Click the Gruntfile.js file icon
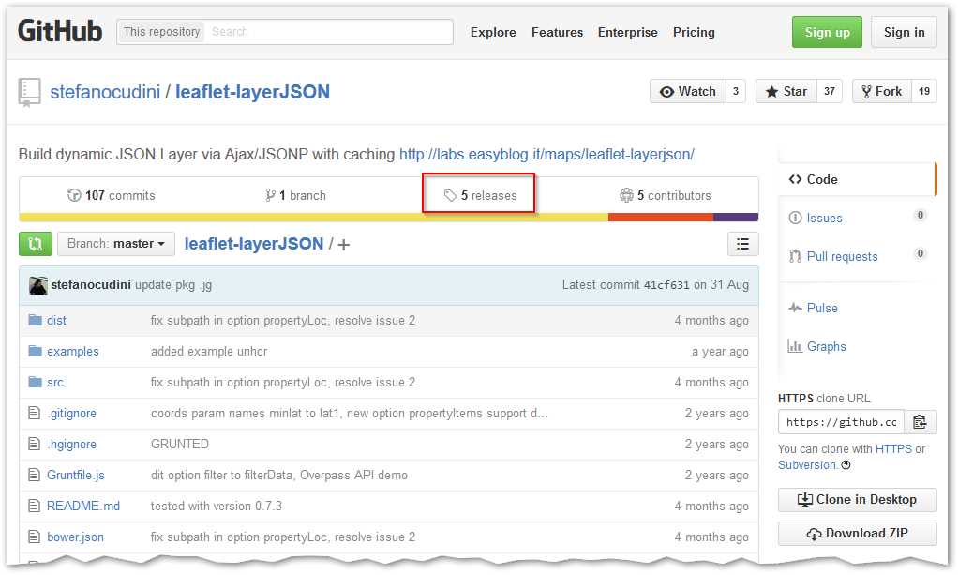958x575 pixels. (x=36, y=475)
